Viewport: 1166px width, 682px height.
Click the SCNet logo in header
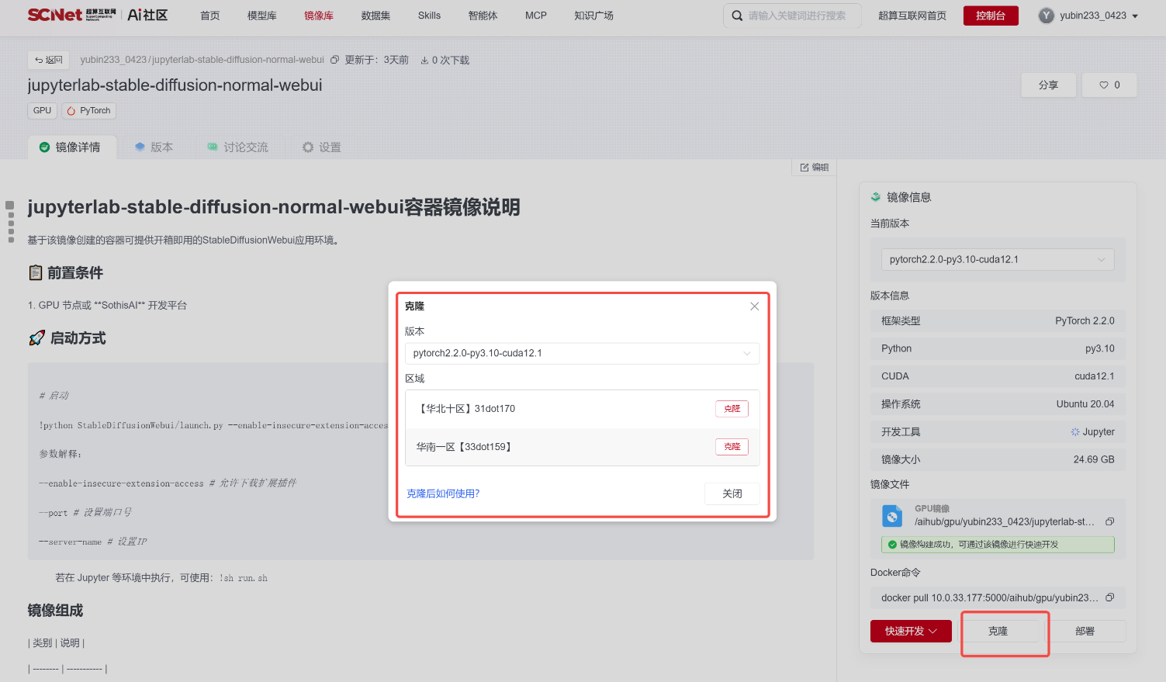click(x=71, y=15)
